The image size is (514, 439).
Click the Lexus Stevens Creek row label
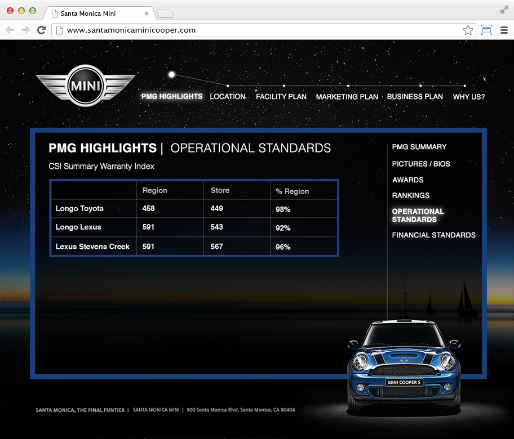[92, 247]
